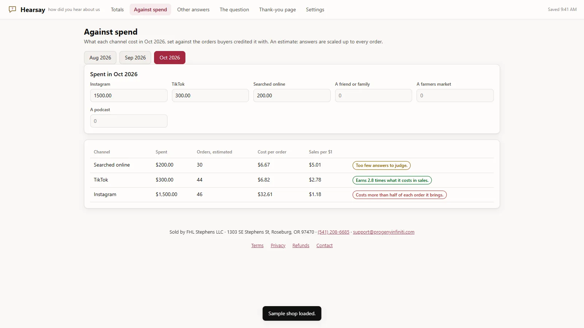The width and height of the screenshot is (584, 328).
Task: Click the Orders, estimated column header
Action: click(x=214, y=152)
